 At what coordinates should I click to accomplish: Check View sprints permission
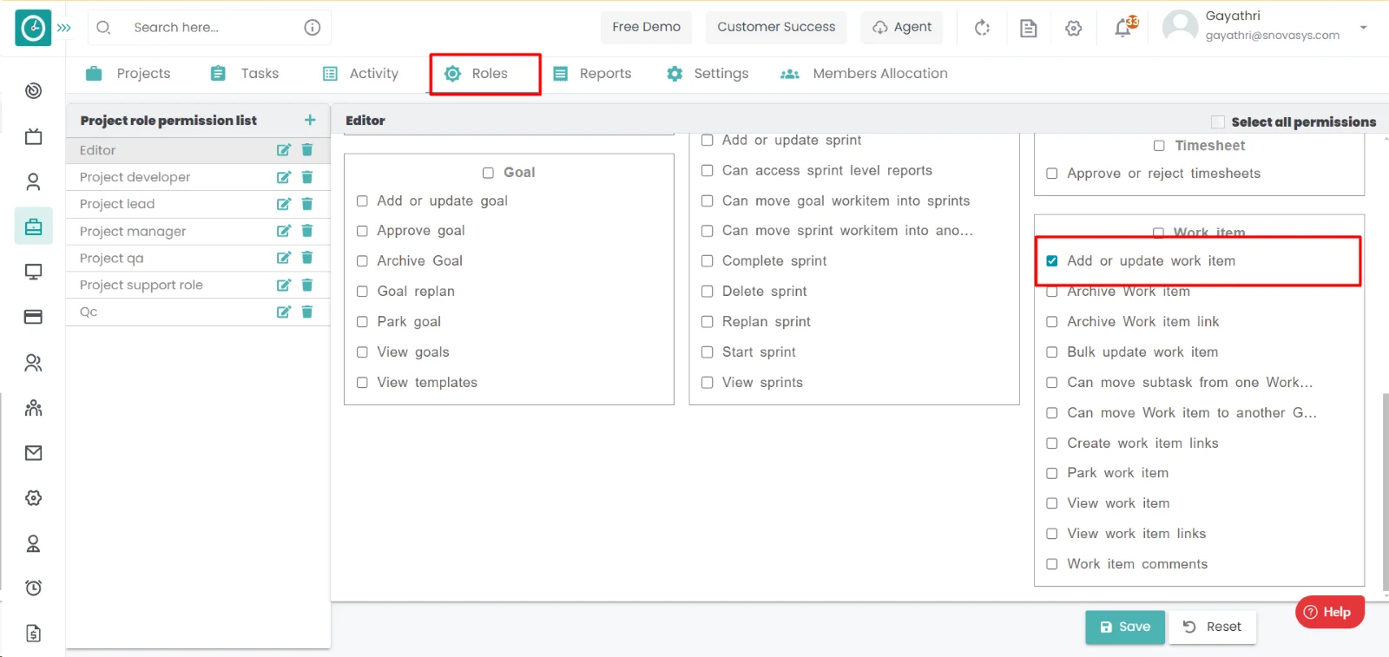point(708,383)
